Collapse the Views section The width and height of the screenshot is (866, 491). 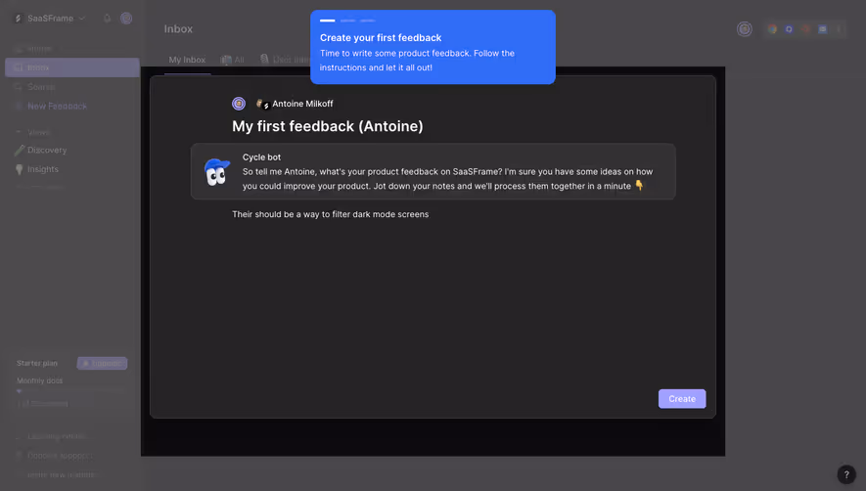19,133
